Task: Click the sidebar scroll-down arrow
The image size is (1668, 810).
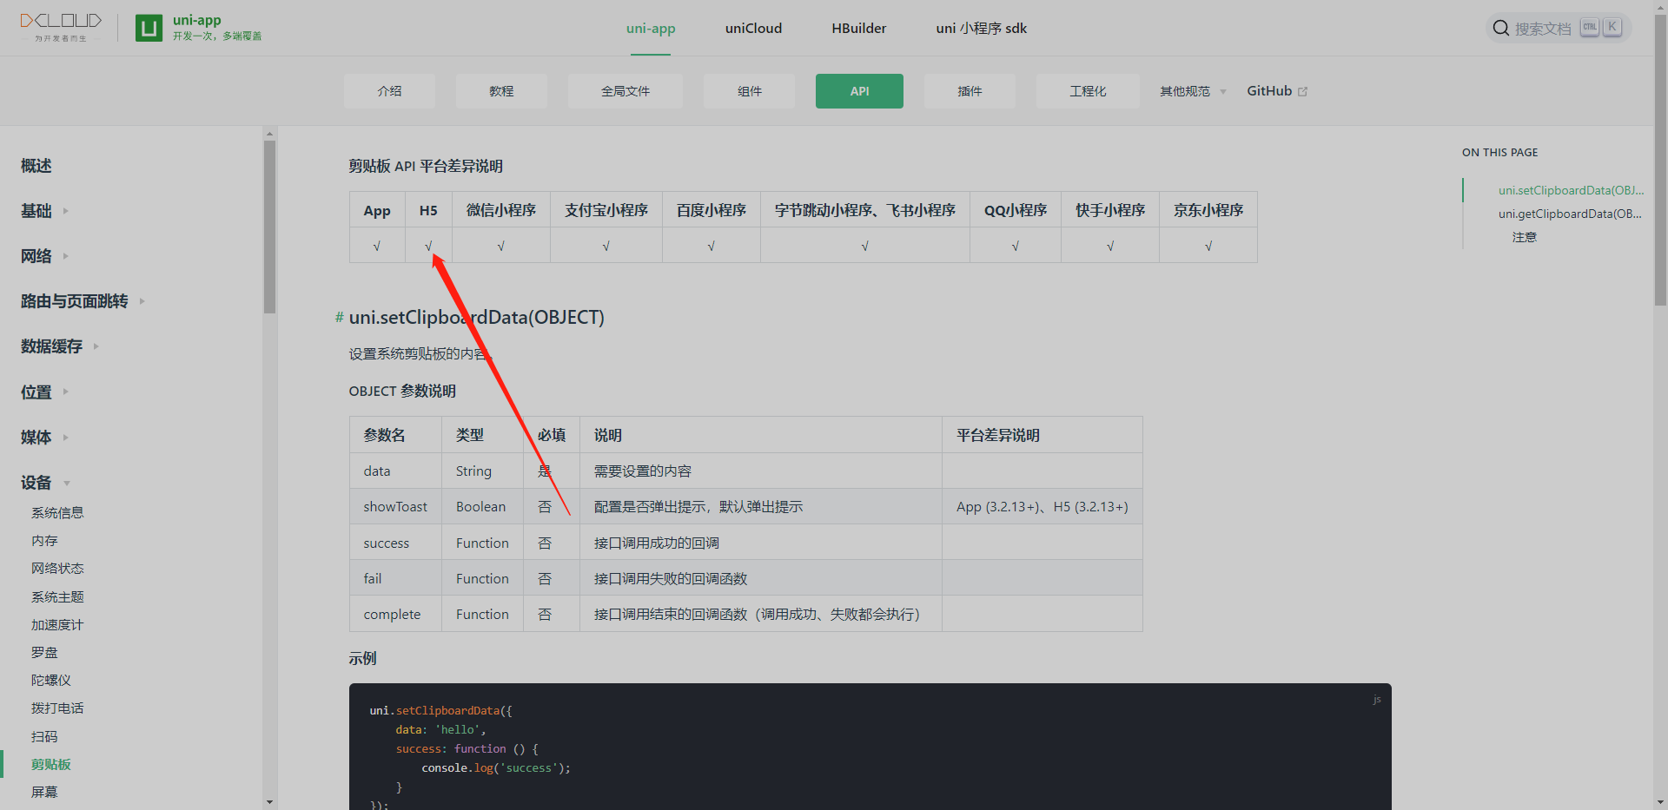Action: coord(268,801)
